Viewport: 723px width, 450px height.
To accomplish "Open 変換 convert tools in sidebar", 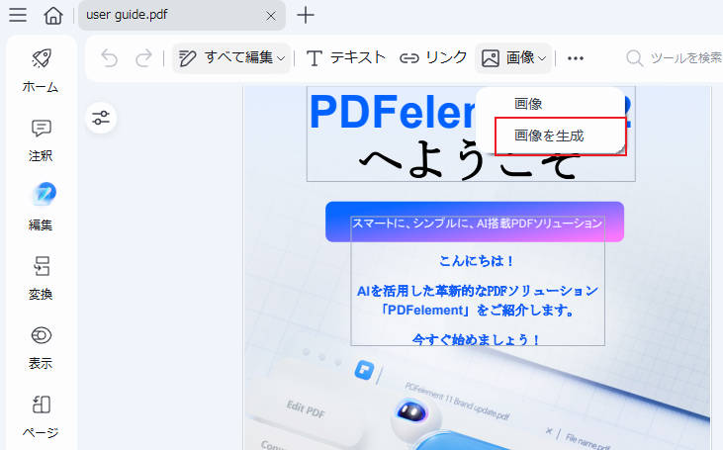I will point(41,278).
